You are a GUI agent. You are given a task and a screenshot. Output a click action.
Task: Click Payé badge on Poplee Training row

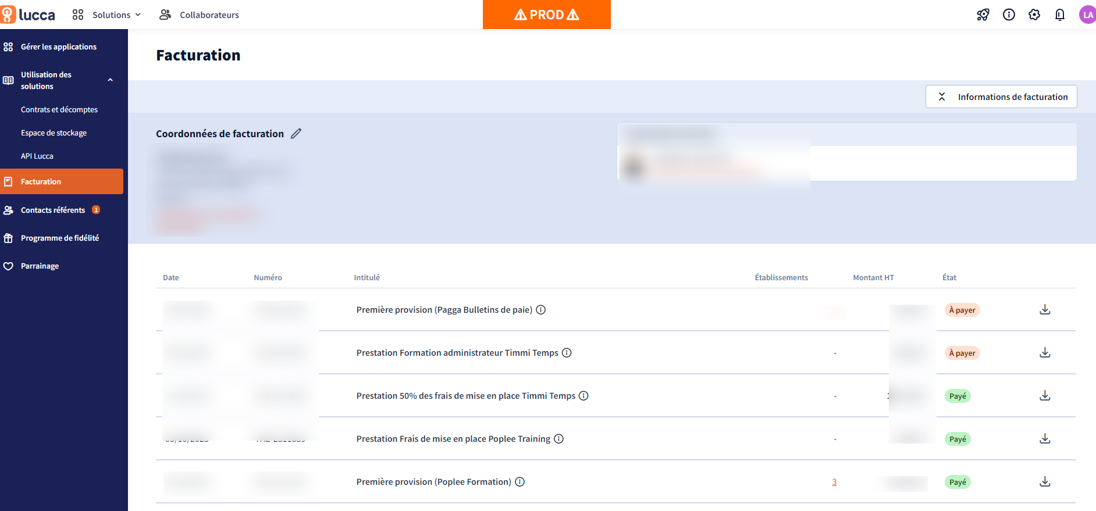pos(958,439)
